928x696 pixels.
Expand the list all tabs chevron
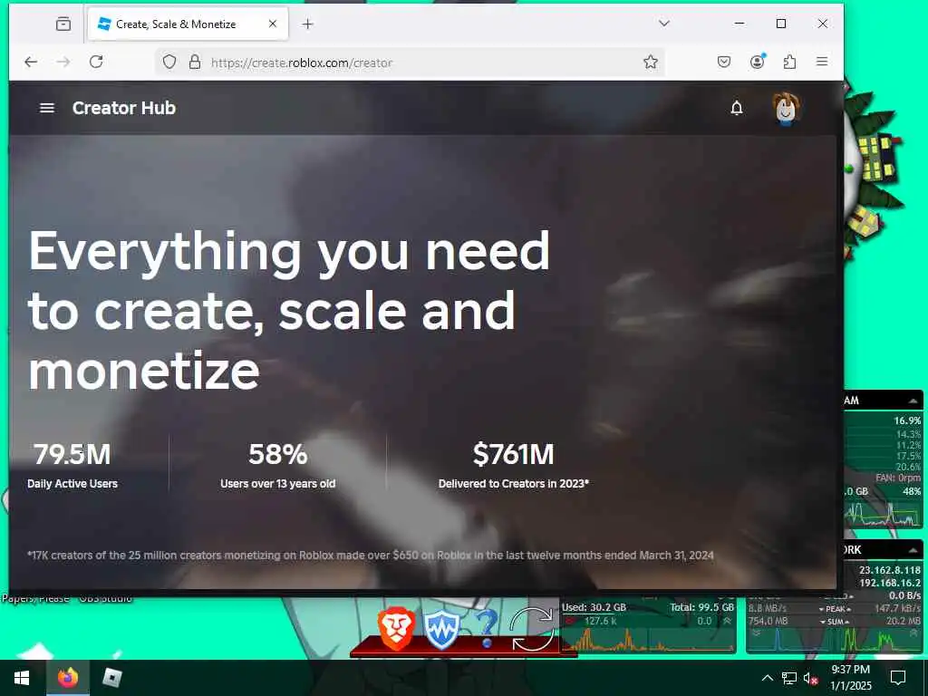pos(664,24)
